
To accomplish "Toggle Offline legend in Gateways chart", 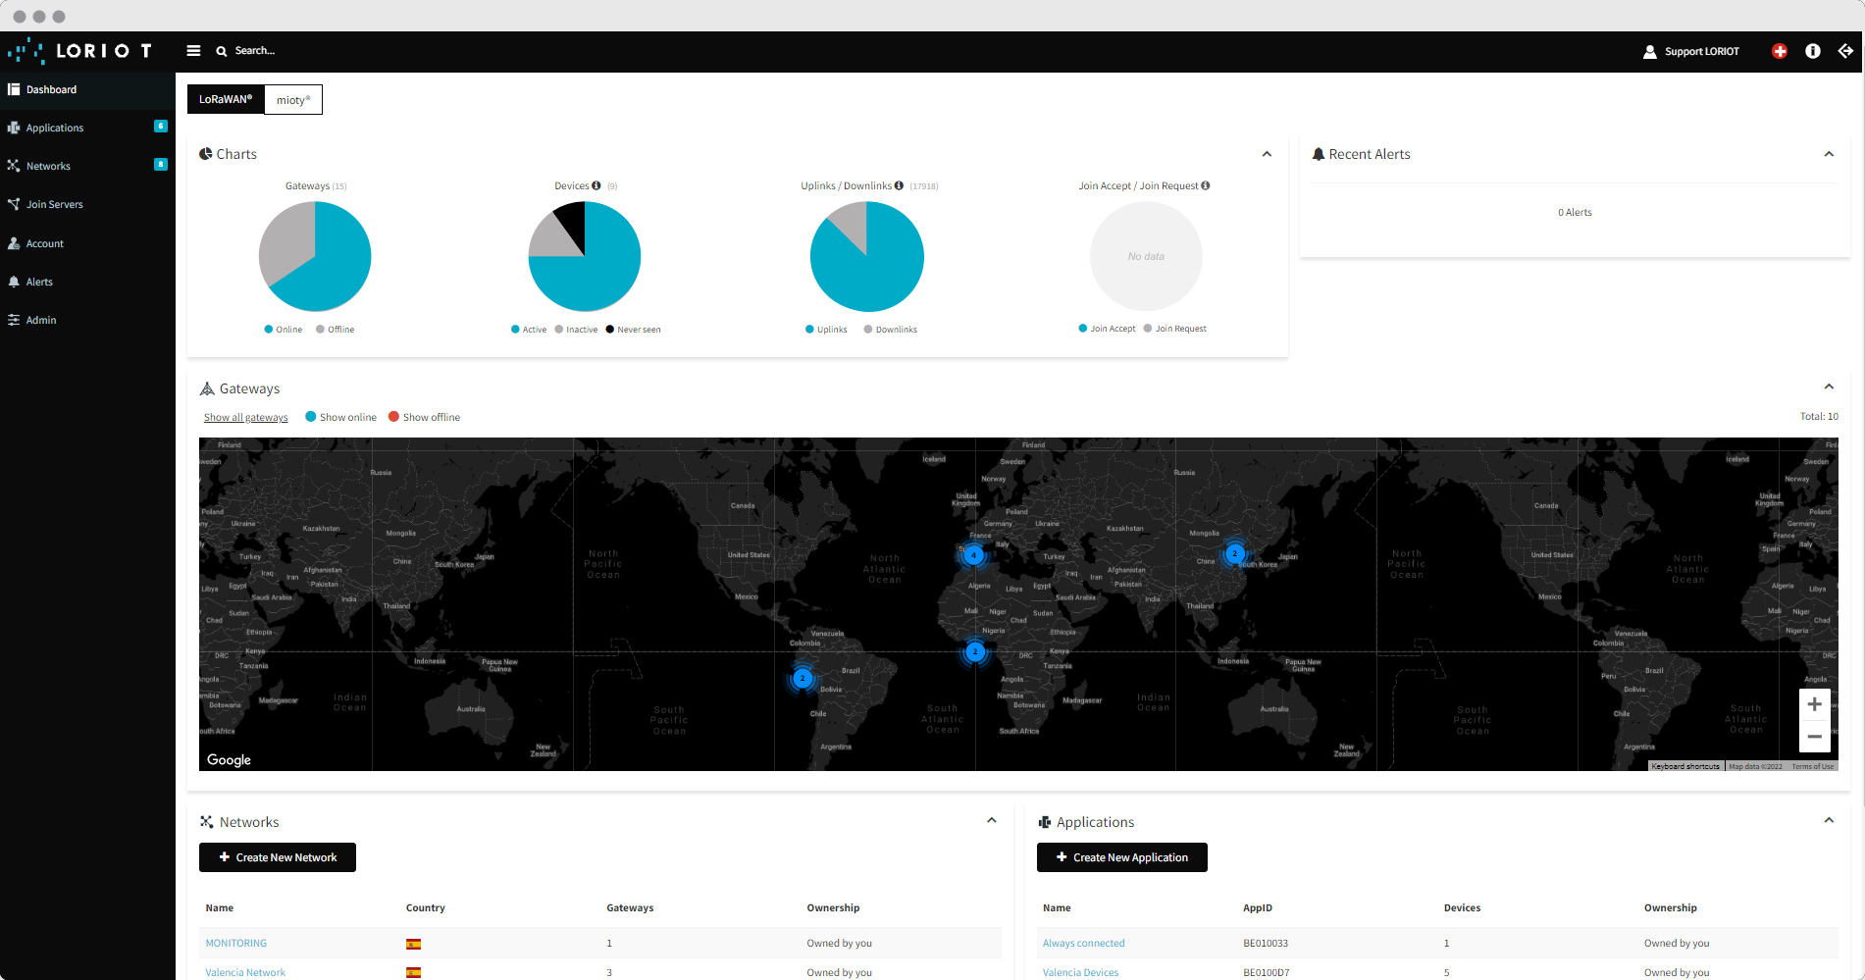I will tap(336, 330).
